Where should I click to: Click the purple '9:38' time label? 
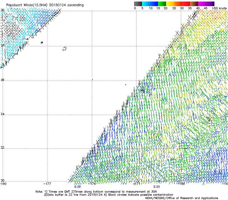tap(77, 187)
